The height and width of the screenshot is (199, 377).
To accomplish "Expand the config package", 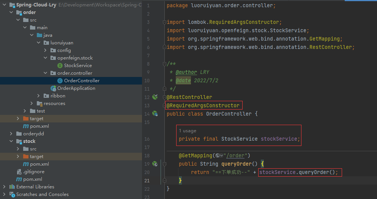I will tap(46, 50).
